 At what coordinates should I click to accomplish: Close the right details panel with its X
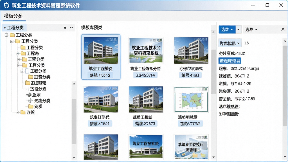(x=283, y=29)
